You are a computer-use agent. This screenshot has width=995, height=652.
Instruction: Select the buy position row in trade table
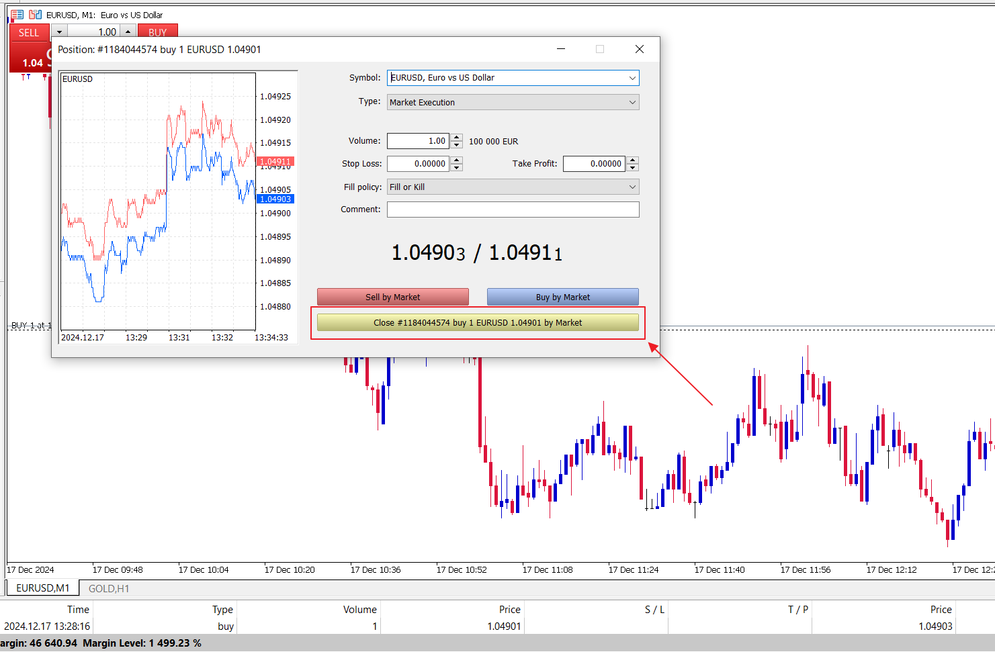coord(497,626)
